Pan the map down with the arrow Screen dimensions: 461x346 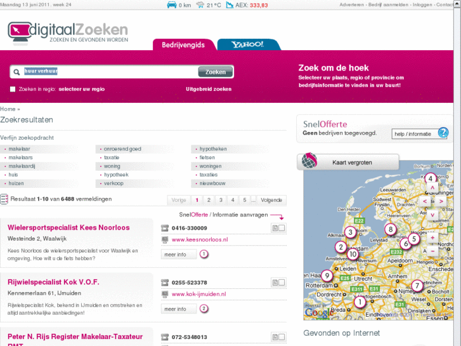432,215
